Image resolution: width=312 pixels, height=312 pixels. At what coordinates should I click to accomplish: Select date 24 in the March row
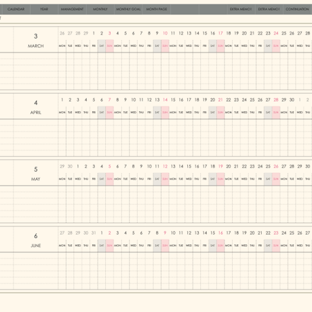pos(276,33)
